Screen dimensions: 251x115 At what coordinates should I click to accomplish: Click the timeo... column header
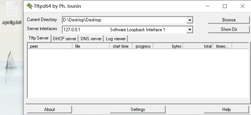(223, 46)
